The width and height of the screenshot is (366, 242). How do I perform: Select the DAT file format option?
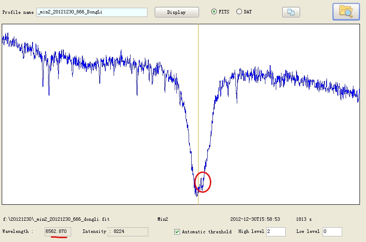pos(239,12)
